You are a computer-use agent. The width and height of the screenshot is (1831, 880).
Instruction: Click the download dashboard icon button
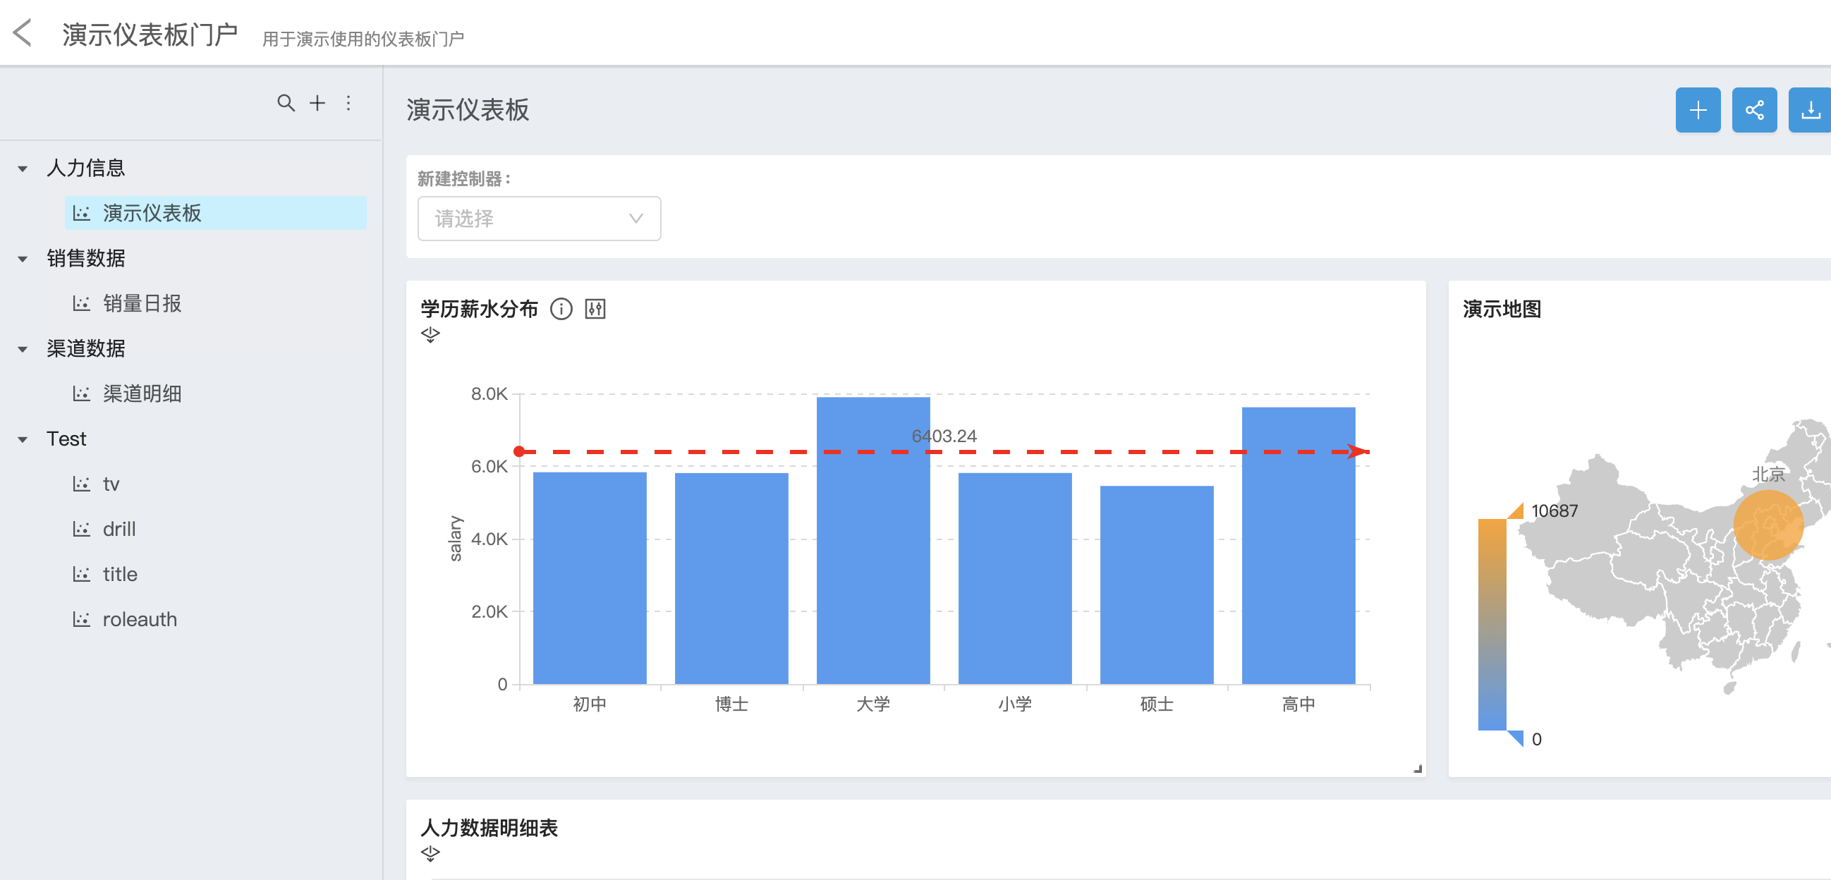tap(1810, 110)
